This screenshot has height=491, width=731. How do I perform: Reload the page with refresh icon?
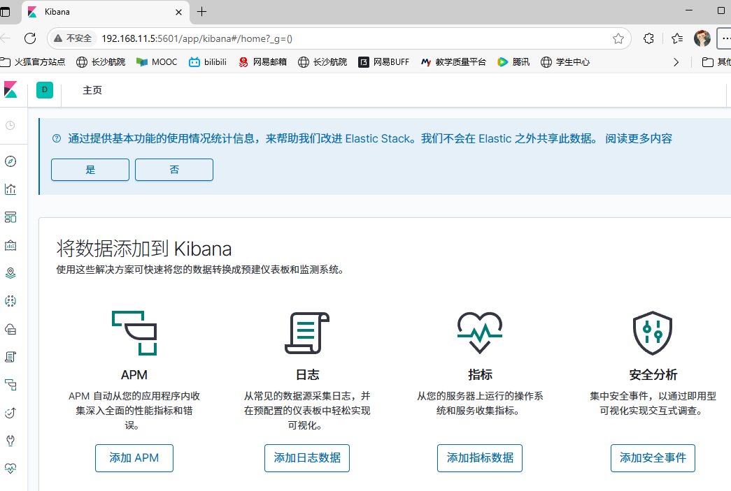pos(30,38)
